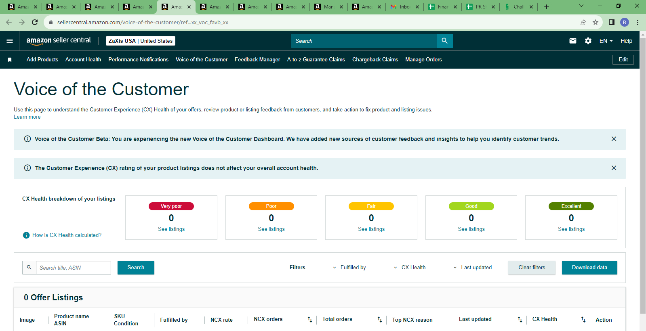646x331 pixels.
Task: Sort the CX Health column arrows
Action: (583, 320)
